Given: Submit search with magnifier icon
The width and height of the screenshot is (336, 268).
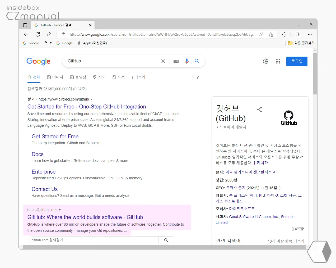Looking at the screenshot, I should click(x=197, y=61).
